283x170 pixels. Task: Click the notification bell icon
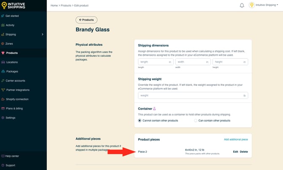pos(242,5)
